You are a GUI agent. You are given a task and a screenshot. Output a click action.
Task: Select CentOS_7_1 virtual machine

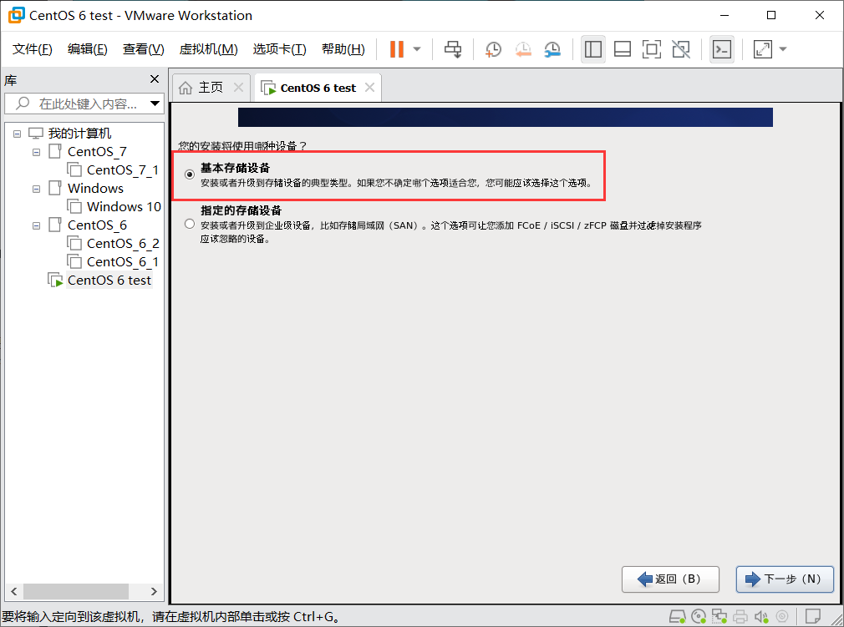pyautogui.click(x=122, y=170)
